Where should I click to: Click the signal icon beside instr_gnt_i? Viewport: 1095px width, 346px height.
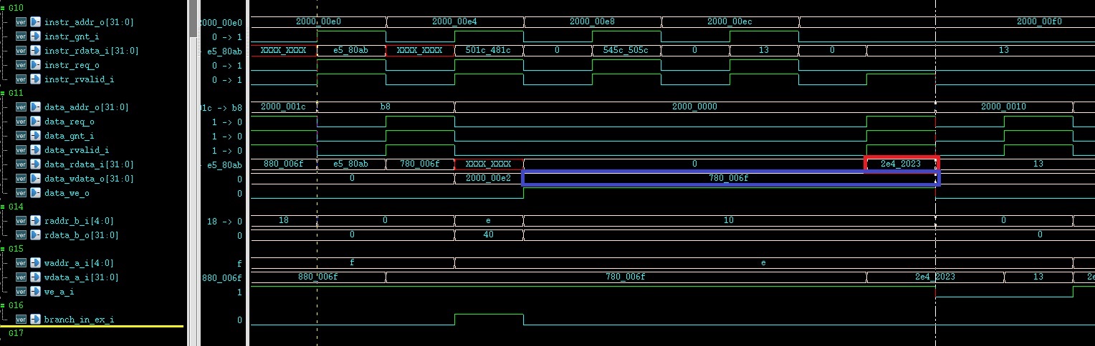(34, 36)
